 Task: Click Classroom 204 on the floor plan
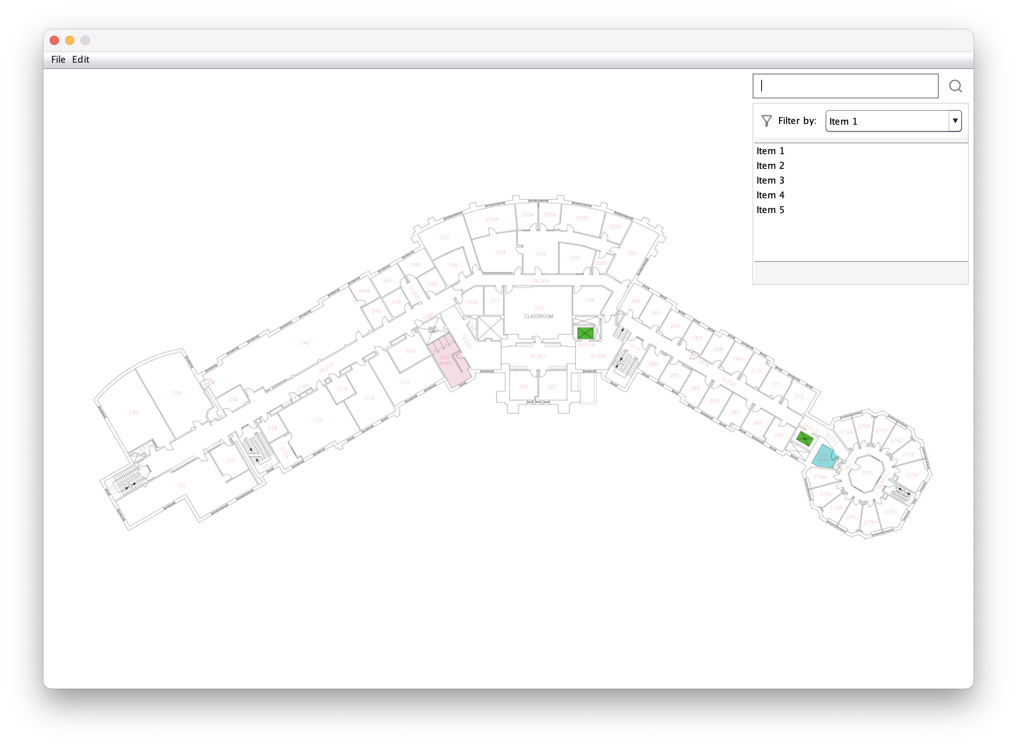click(538, 313)
